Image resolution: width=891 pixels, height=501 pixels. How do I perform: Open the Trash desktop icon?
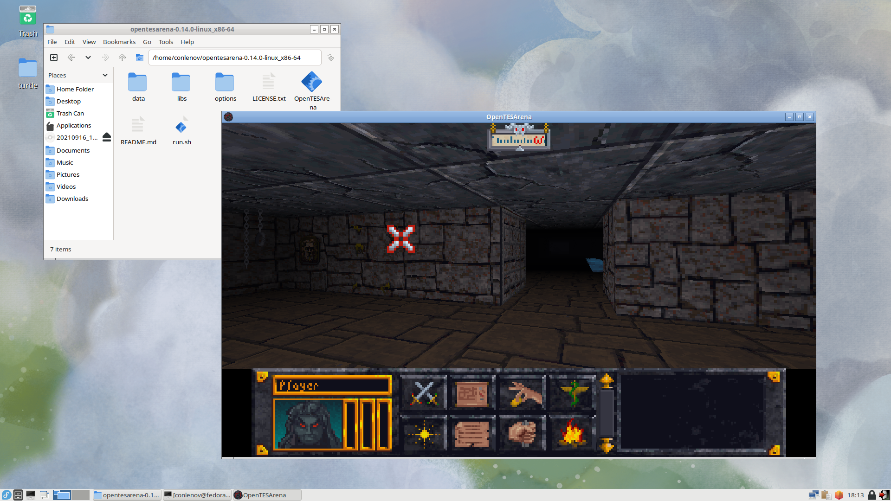point(28,21)
